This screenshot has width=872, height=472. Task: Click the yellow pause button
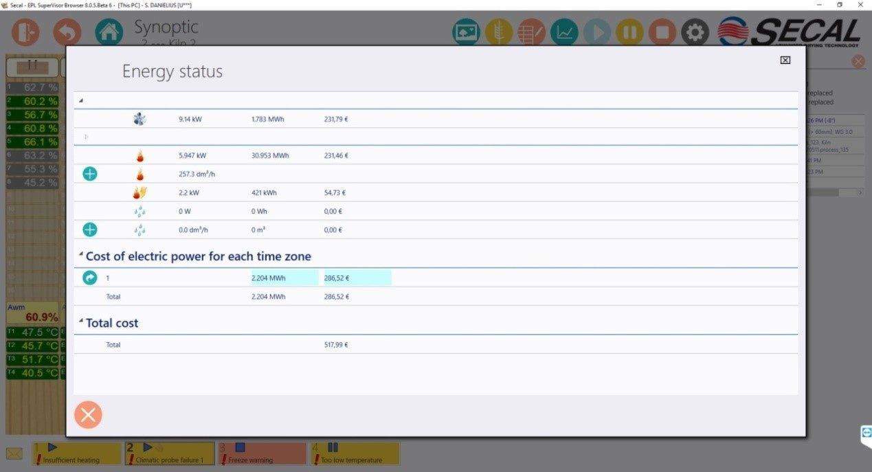pos(629,32)
